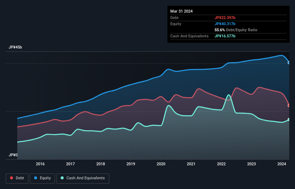Click the JP¥16.577b cash value
Viewport: 295px width, 189px height.
225,36
